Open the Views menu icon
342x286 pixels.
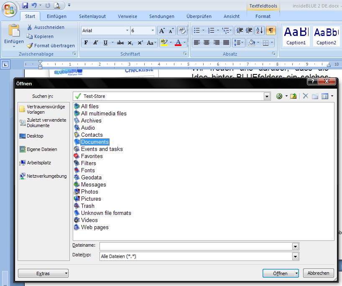click(325, 96)
